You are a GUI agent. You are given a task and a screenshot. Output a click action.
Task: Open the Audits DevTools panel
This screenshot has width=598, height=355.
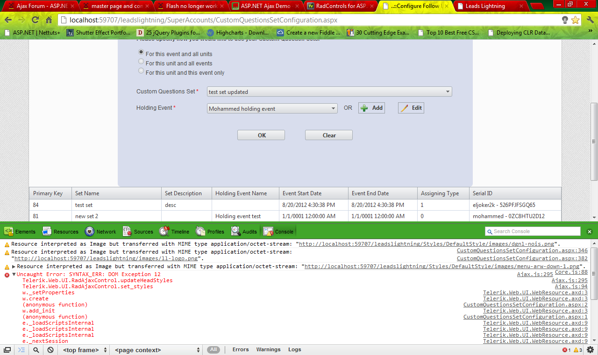pyautogui.click(x=244, y=231)
